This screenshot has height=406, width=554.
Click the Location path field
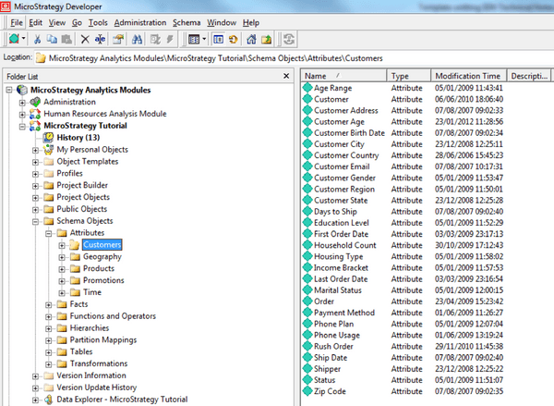[294, 58]
